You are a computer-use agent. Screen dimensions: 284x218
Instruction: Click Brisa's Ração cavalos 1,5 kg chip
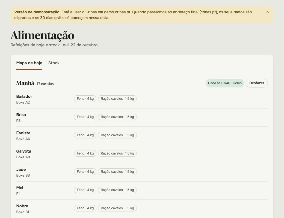coord(117,117)
